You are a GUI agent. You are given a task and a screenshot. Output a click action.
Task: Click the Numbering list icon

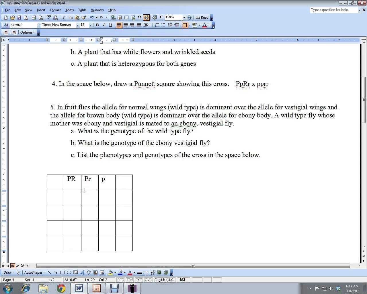[x=157, y=25]
